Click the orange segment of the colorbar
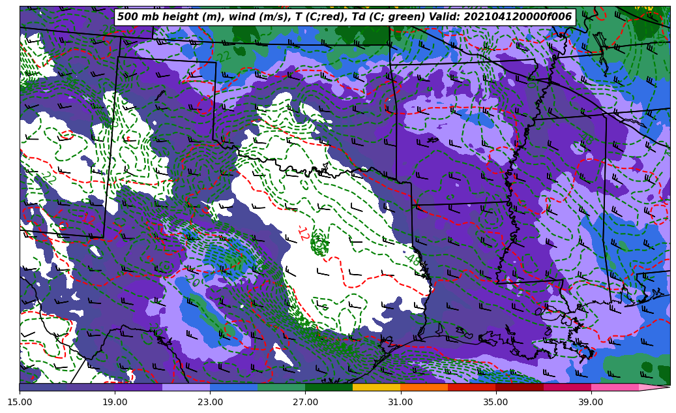The width and height of the screenshot is (676, 413). [424, 387]
